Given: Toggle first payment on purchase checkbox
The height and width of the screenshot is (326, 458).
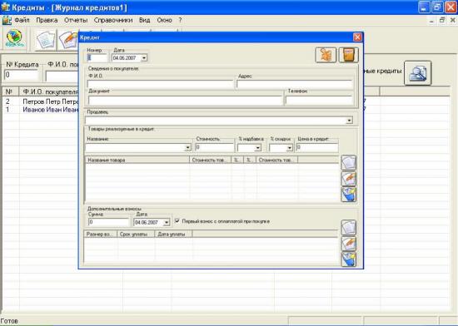Looking at the screenshot, I should point(177,221).
